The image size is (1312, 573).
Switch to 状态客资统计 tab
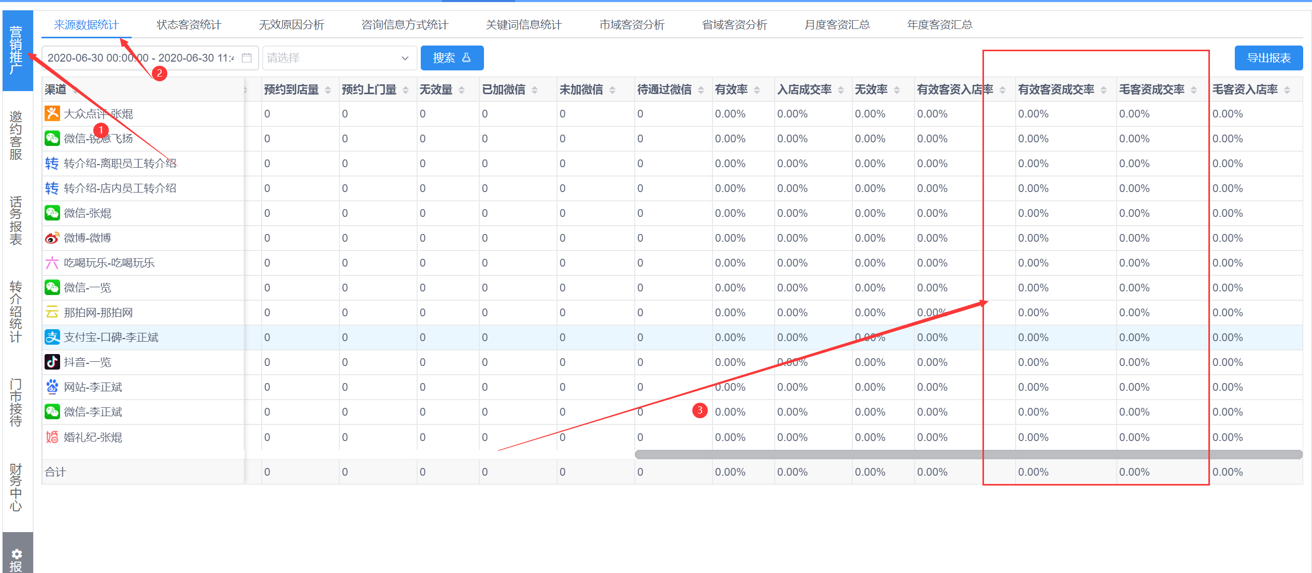point(189,25)
